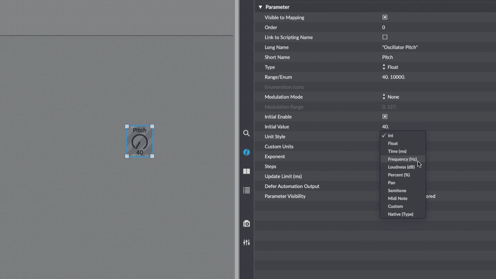Collapse the Parameter section header

[x=260, y=7]
